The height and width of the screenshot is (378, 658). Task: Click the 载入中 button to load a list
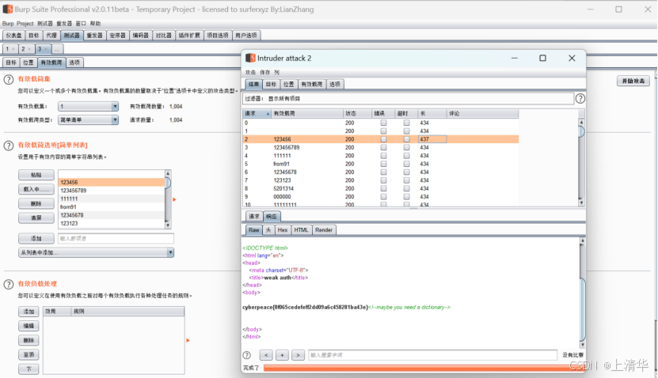(x=36, y=190)
